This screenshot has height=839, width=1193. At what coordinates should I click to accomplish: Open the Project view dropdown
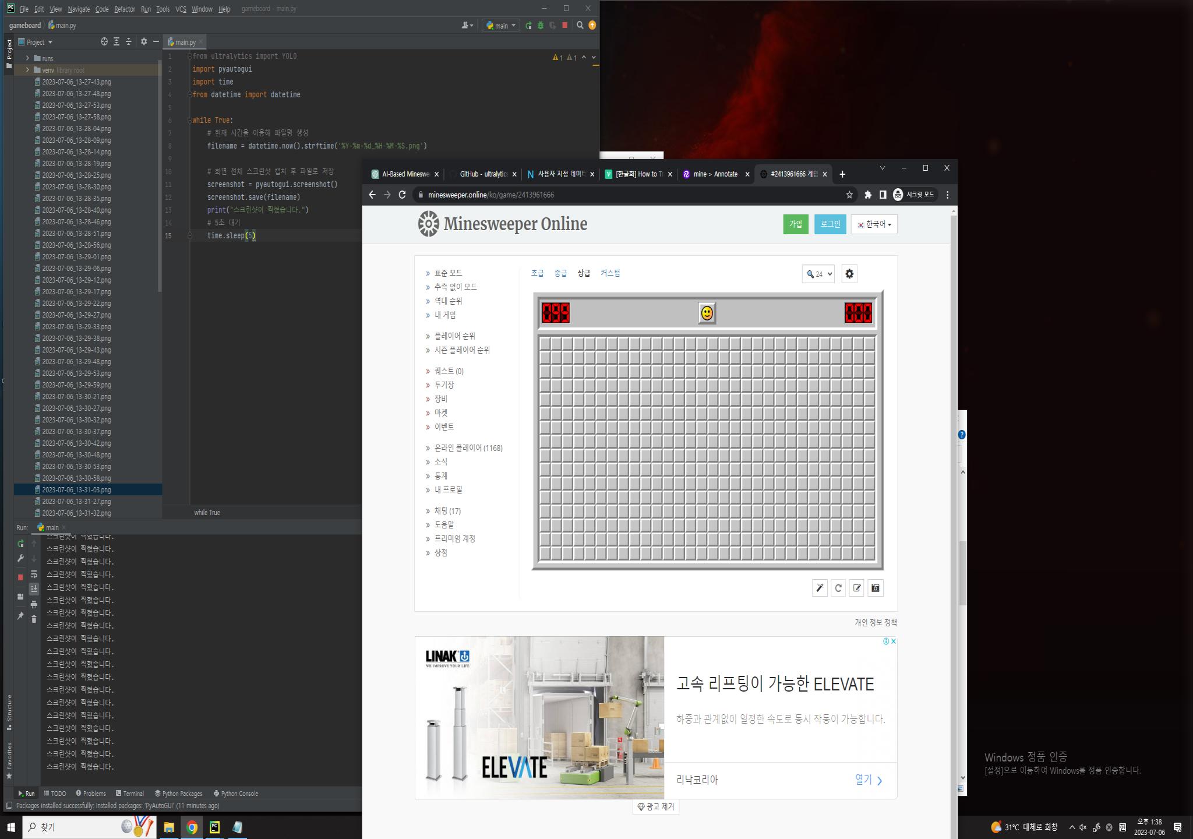click(x=36, y=42)
